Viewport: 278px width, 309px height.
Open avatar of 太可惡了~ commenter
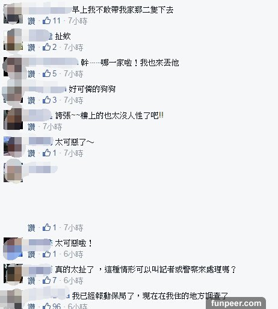[x=13, y=146]
